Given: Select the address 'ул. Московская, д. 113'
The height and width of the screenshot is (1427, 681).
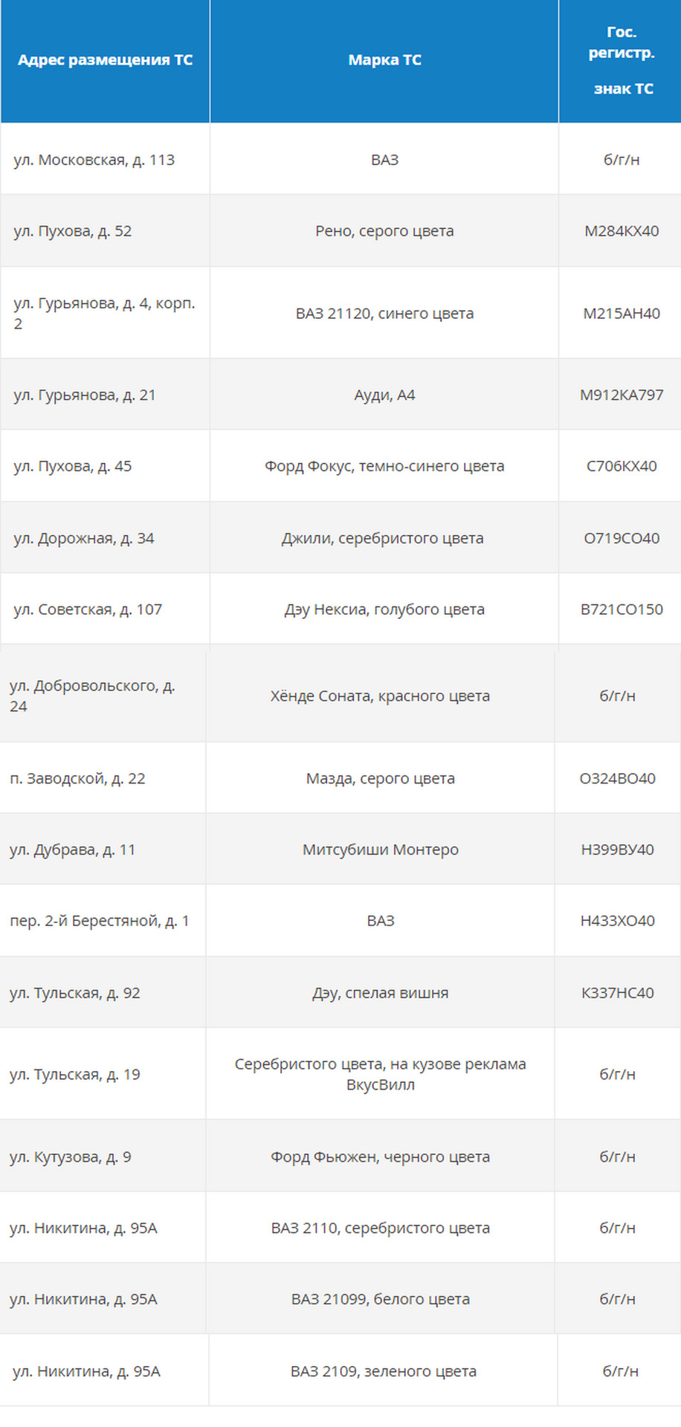Looking at the screenshot, I should pos(94,160).
